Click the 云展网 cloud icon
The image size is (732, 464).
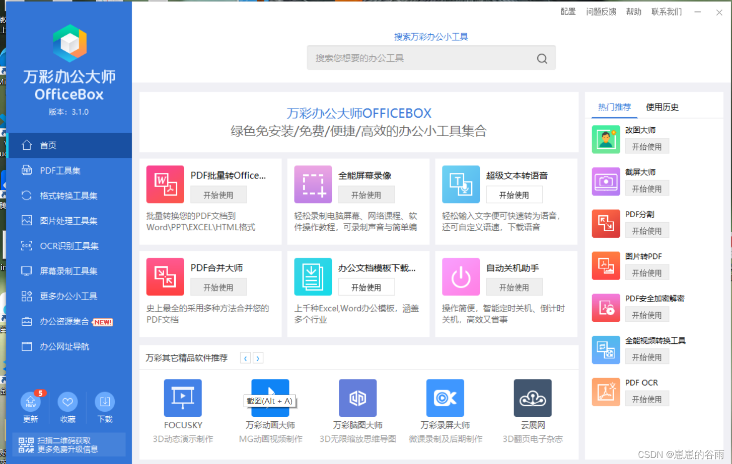pos(533,398)
